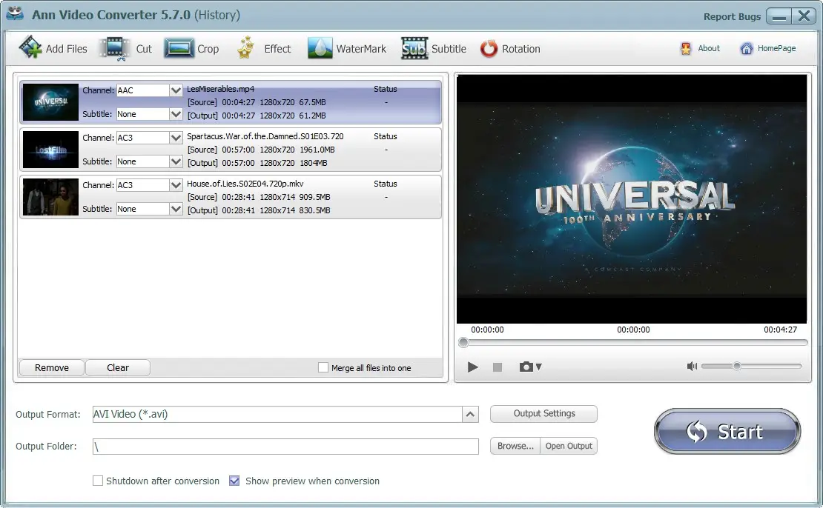This screenshot has width=823, height=508.
Task: Expand Subtitle dropdown for LesMiserables.mp4
Action: (176, 114)
